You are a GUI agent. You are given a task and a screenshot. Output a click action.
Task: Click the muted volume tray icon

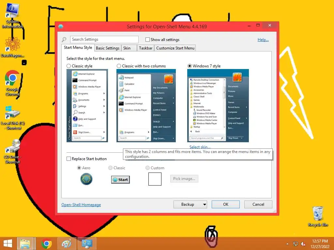pyautogui.click(x=303, y=244)
